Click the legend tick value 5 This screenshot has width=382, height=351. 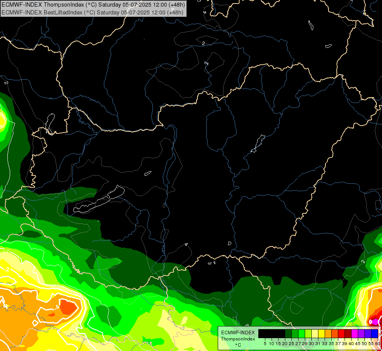pos(265,344)
